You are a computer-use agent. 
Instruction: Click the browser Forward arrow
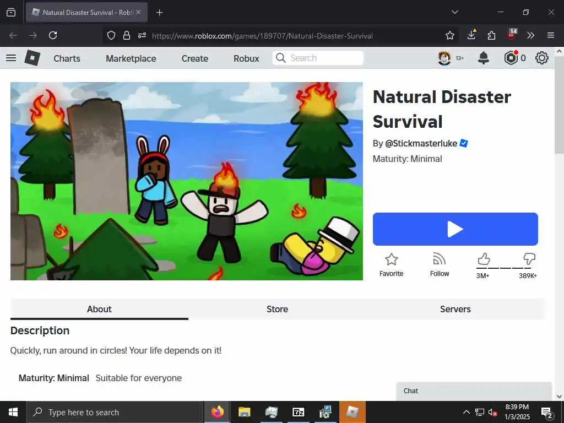coord(33,35)
